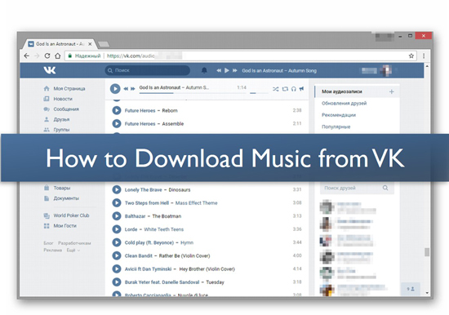Screen dimensions: 449x315
Task: Click the Блог footer link
Action: point(48,243)
